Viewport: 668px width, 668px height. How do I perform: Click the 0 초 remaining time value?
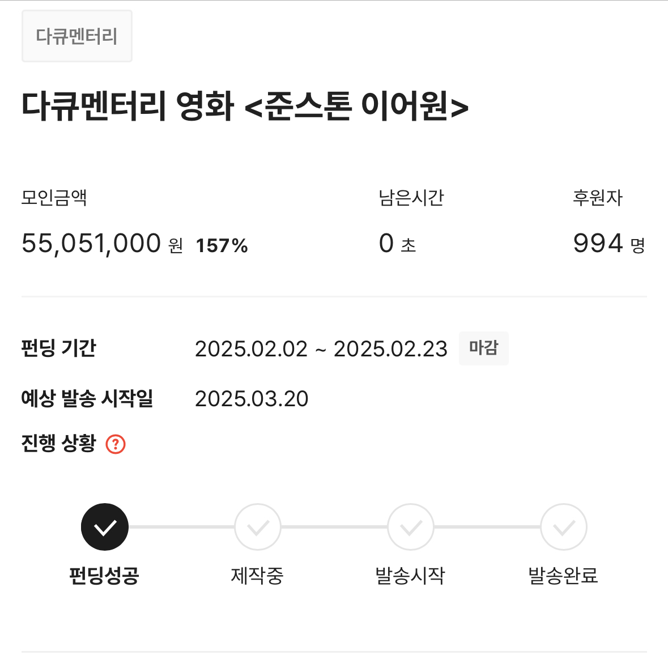click(397, 244)
